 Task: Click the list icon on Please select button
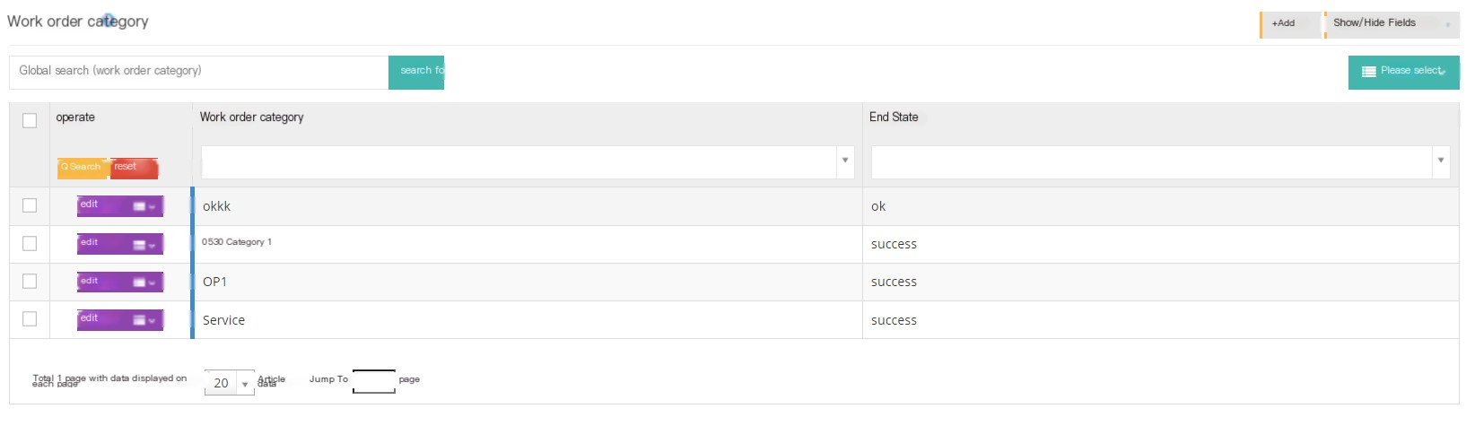[x=1368, y=72]
